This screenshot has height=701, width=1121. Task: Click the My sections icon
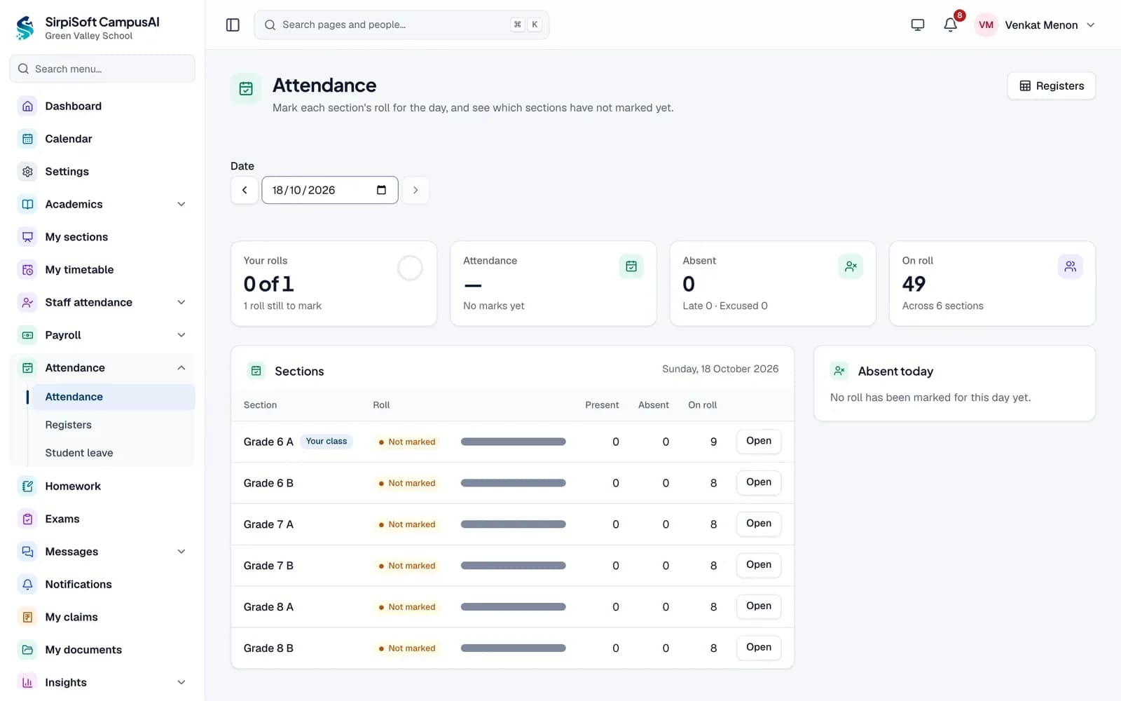[x=27, y=237]
